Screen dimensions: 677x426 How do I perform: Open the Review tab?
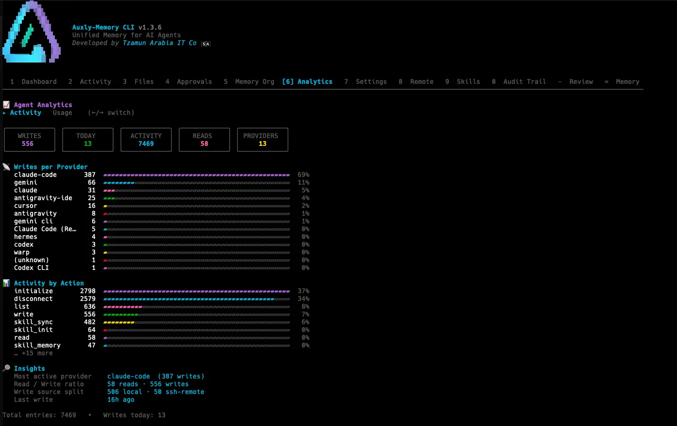(x=575, y=81)
